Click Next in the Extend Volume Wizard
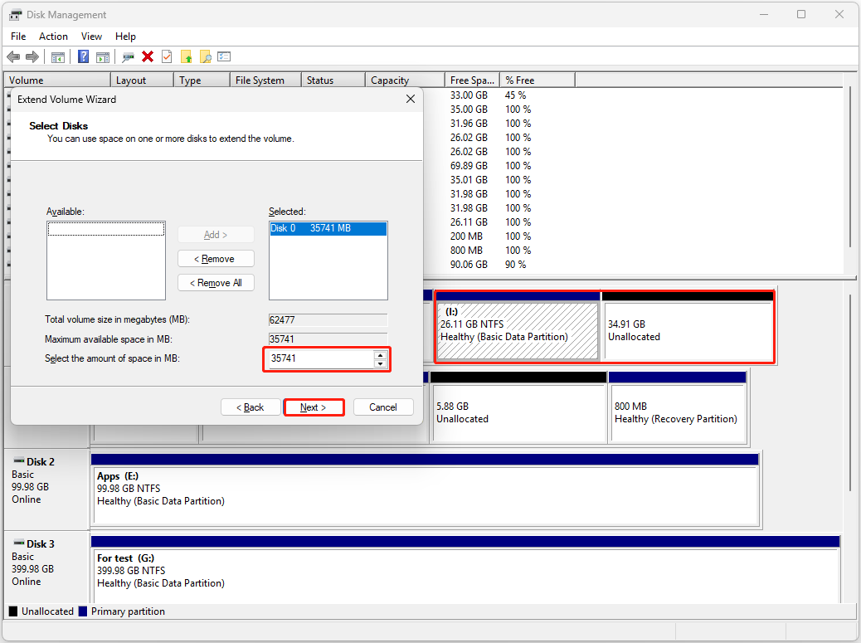This screenshot has width=861, height=643. [x=314, y=407]
